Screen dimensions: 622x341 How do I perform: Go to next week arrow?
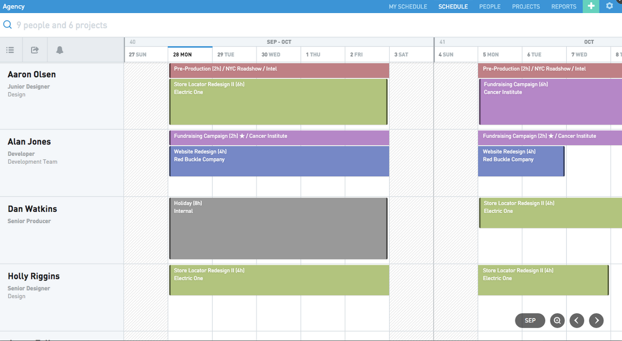pyautogui.click(x=596, y=320)
